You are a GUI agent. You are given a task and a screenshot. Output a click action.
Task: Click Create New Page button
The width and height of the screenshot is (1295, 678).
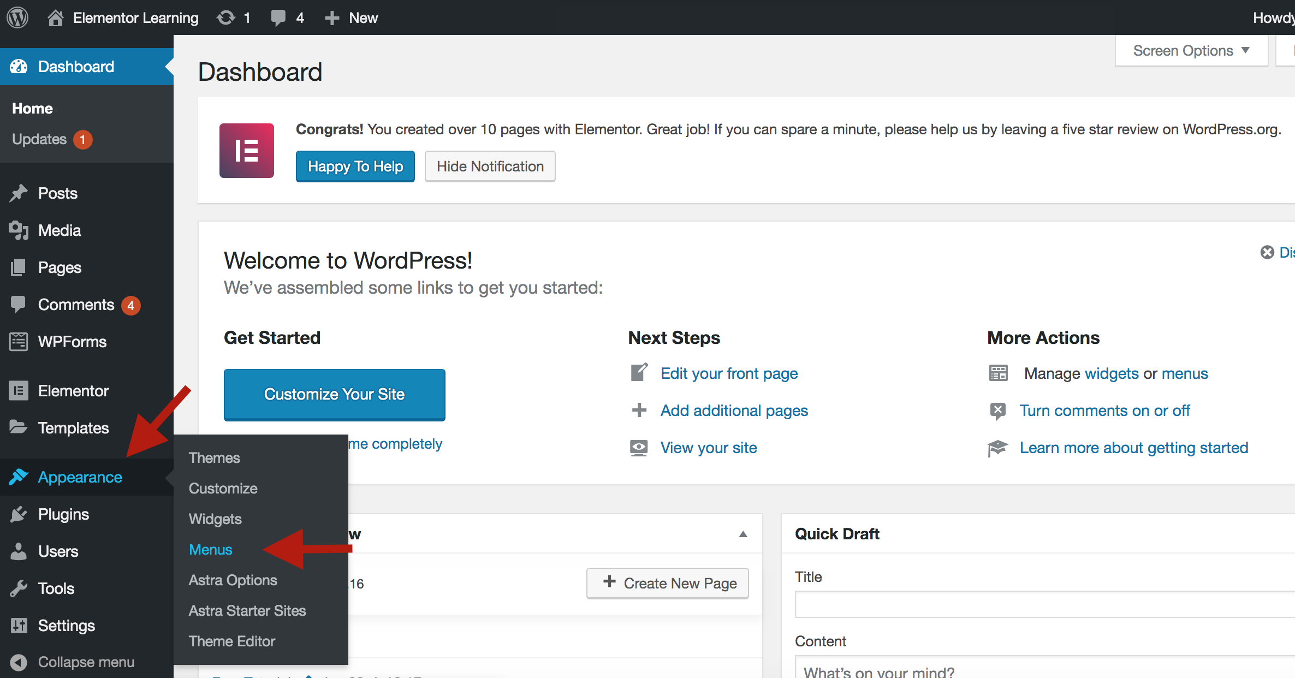[668, 583]
